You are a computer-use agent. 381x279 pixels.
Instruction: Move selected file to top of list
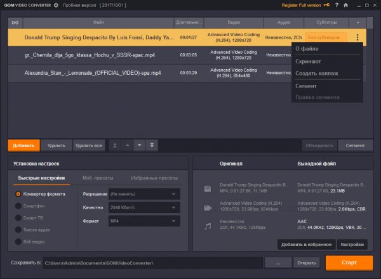pos(115,145)
